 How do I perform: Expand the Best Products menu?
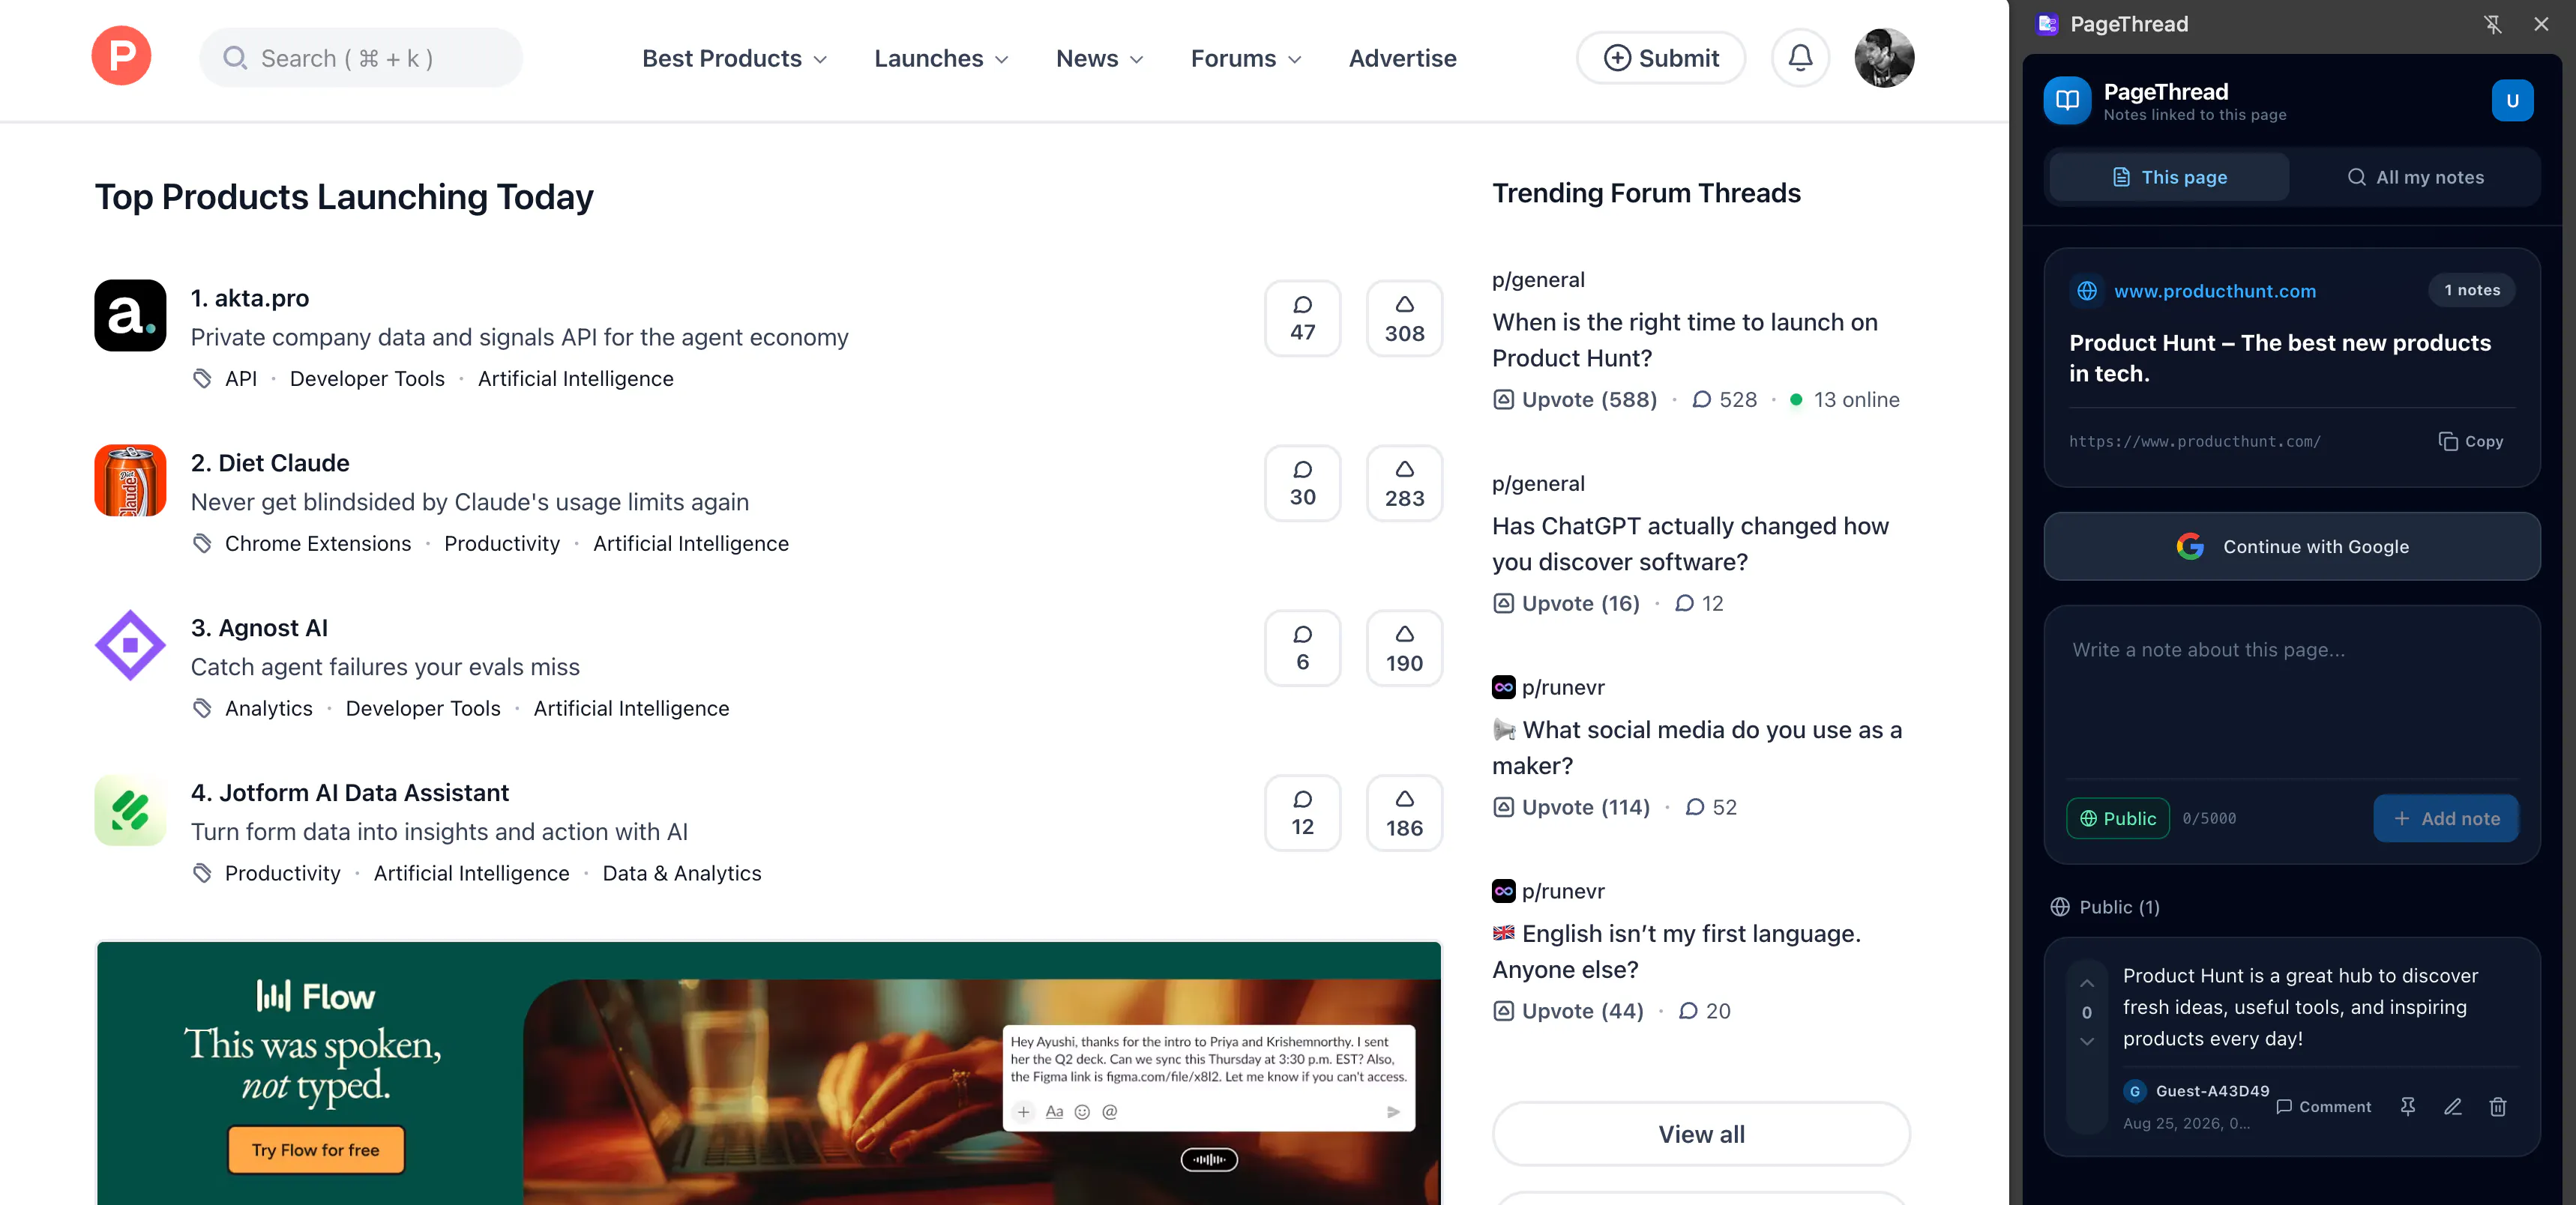pos(735,58)
